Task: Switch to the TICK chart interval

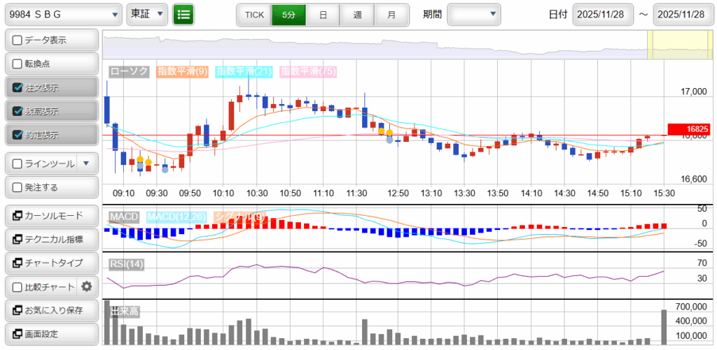Action: point(253,14)
